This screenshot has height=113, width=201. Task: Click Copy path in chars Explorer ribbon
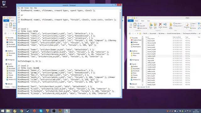coord(141,26)
